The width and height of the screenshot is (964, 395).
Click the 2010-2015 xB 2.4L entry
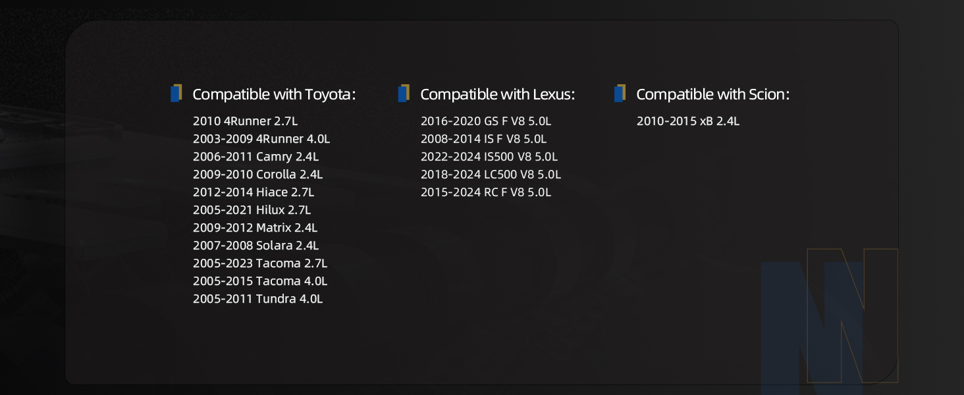pyautogui.click(x=688, y=121)
